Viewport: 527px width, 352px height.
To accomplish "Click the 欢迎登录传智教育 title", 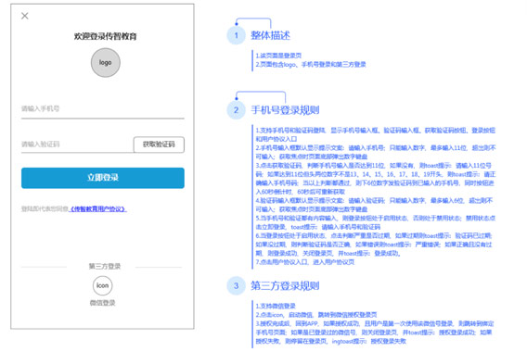I will click(106, 36).
